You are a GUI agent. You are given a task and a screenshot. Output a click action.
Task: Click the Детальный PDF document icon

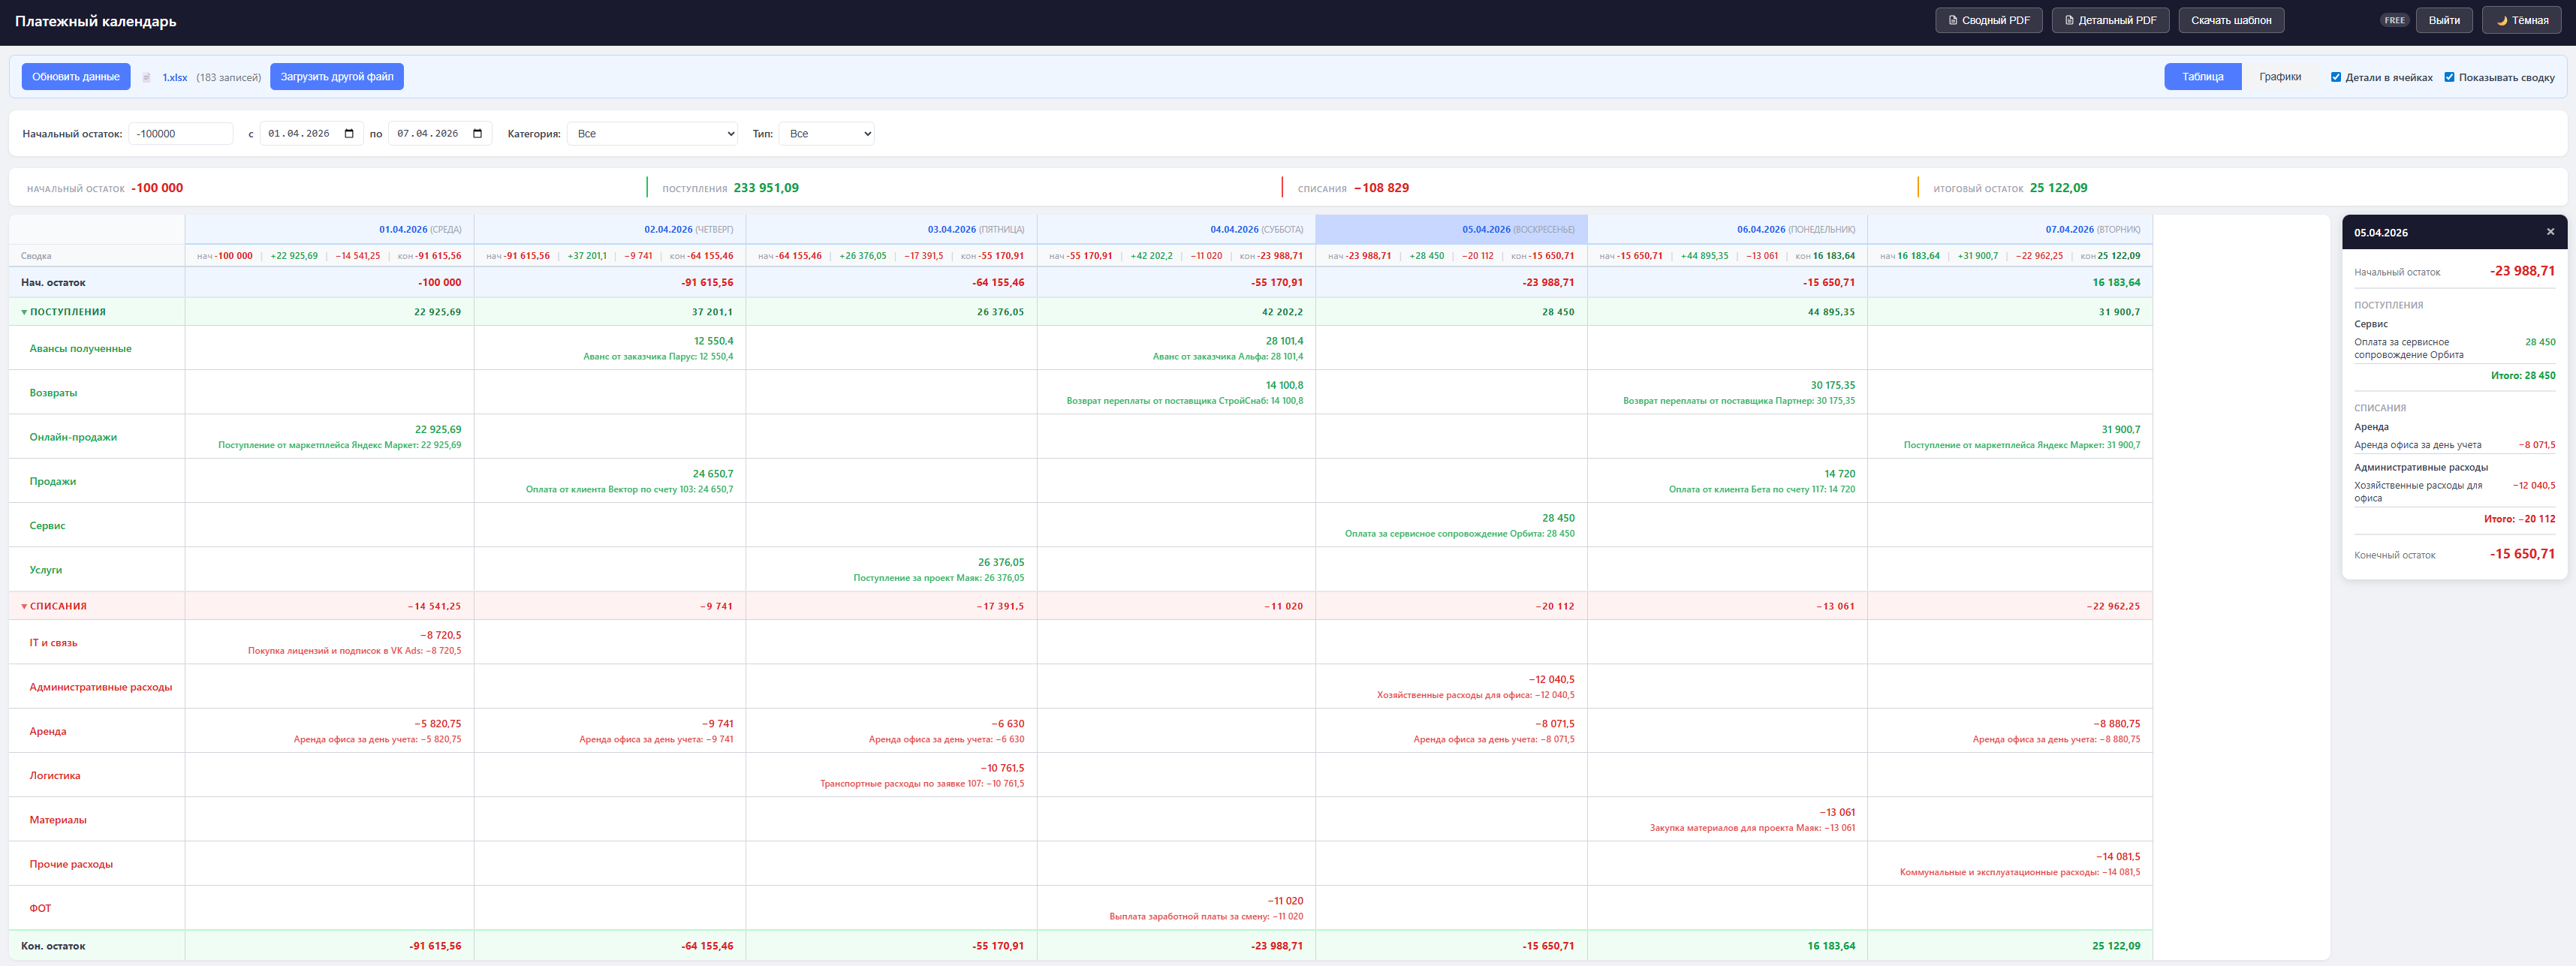[2069, 20]
